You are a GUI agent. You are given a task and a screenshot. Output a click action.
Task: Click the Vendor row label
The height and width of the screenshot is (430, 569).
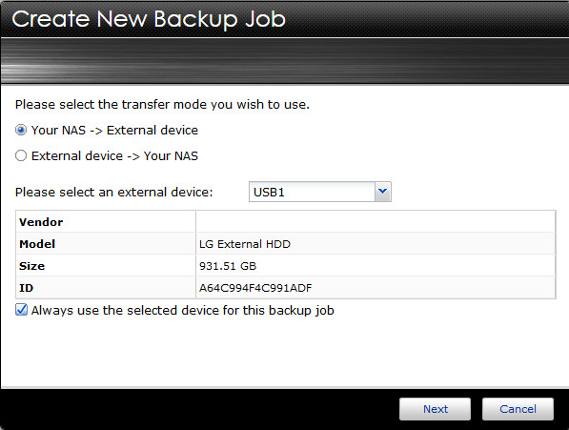[41, 222]
